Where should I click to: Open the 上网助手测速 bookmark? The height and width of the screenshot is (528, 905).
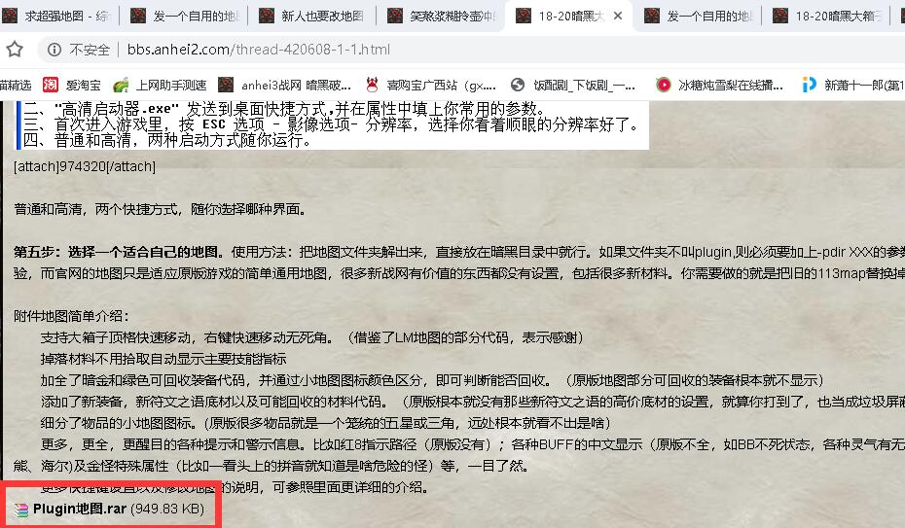tap(160, 85)
